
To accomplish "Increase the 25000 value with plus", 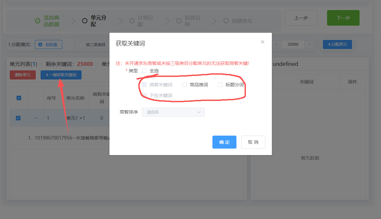I will click(x=309, y=44).
